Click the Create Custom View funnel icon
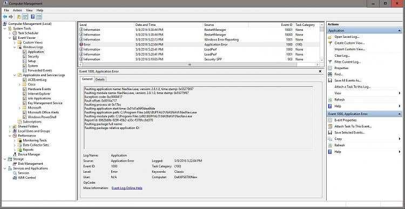 [330, 43]
